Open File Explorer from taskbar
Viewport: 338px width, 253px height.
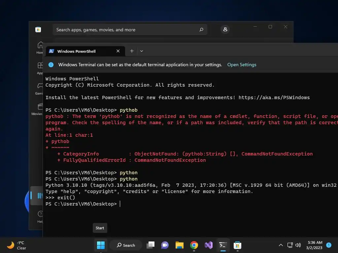[x=179, y=245]
